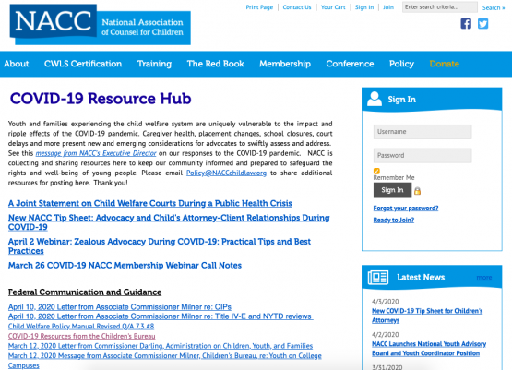512x370 pixels.
Task: Open the NACC Twitter icon
Action: (482, 23)
